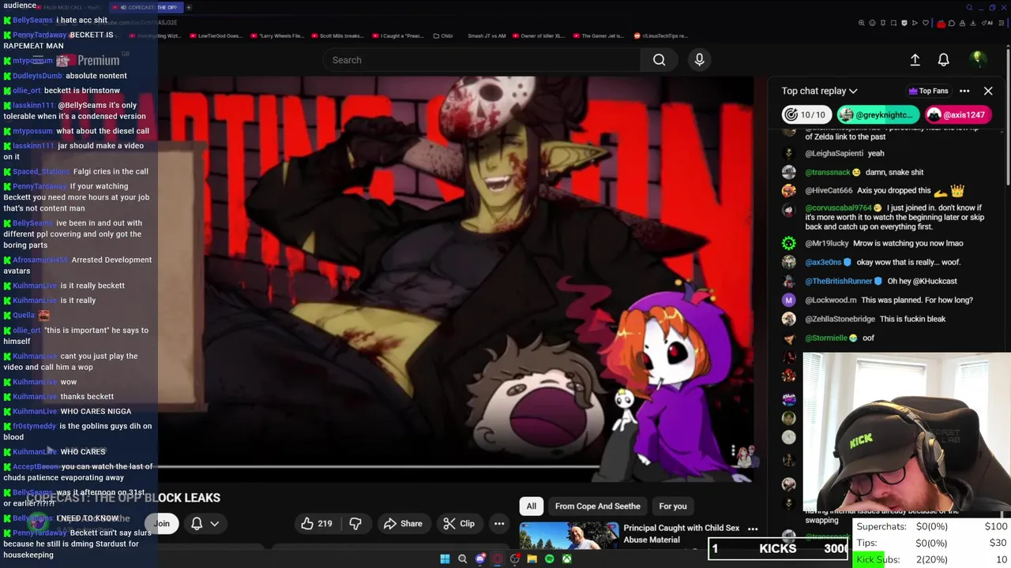Click the YouTube Premium logo
The image size is (1011, 568).
[88, 60]
